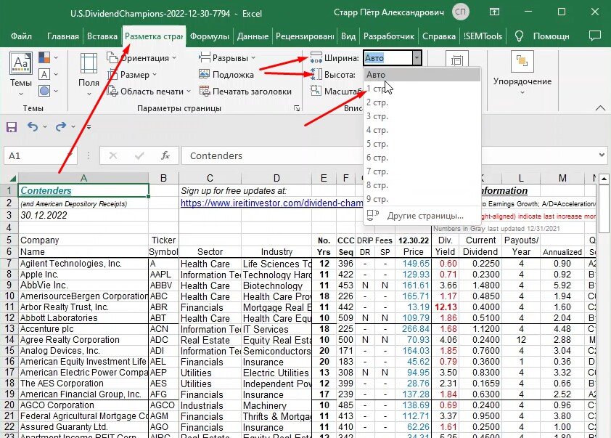Customize the Quick Access Toolbar
Screen dimensions: 611x438
pyautogui.click(x=89, y=127)
